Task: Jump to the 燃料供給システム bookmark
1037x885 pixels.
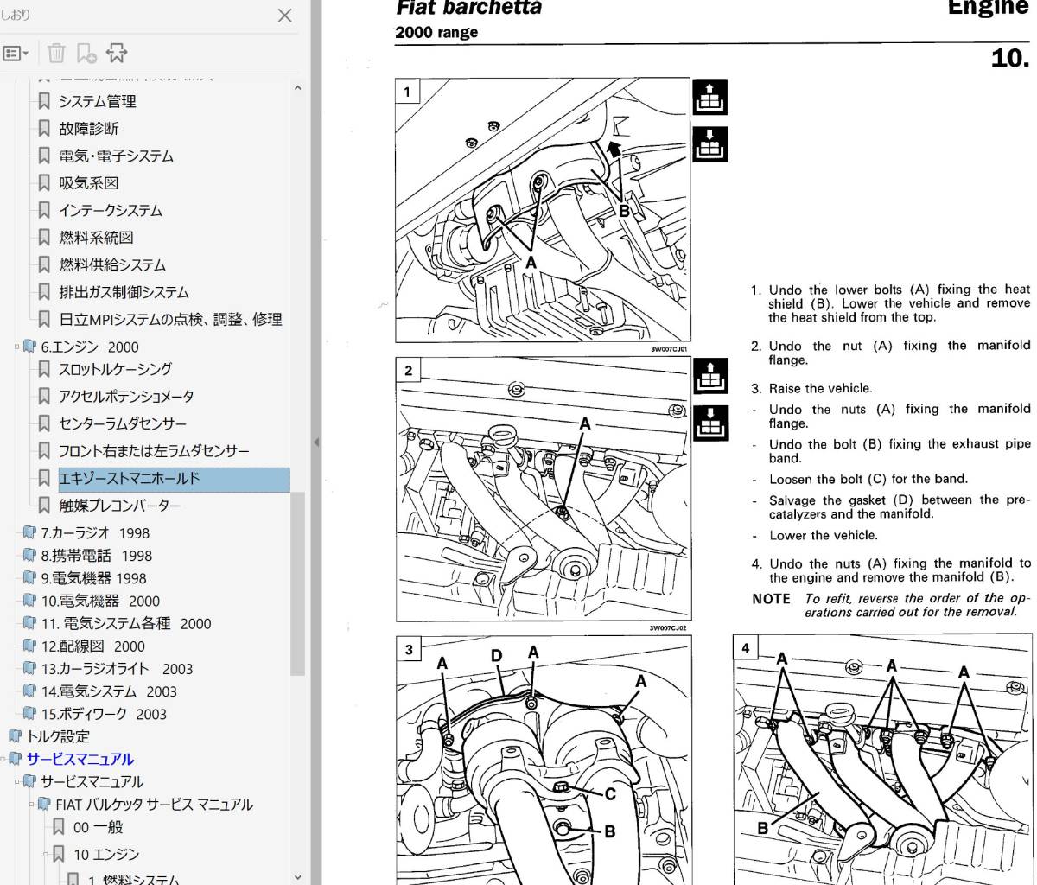Action: click(x=112, y=265)
